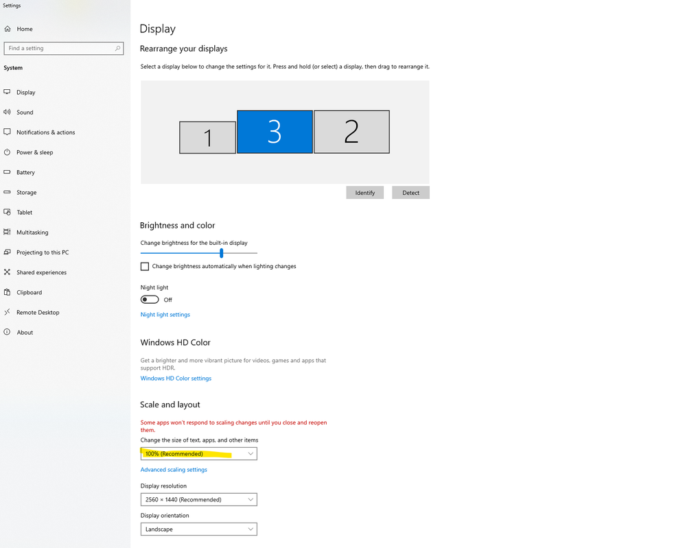Open Remote Desktop settings

tap(38, 313)
